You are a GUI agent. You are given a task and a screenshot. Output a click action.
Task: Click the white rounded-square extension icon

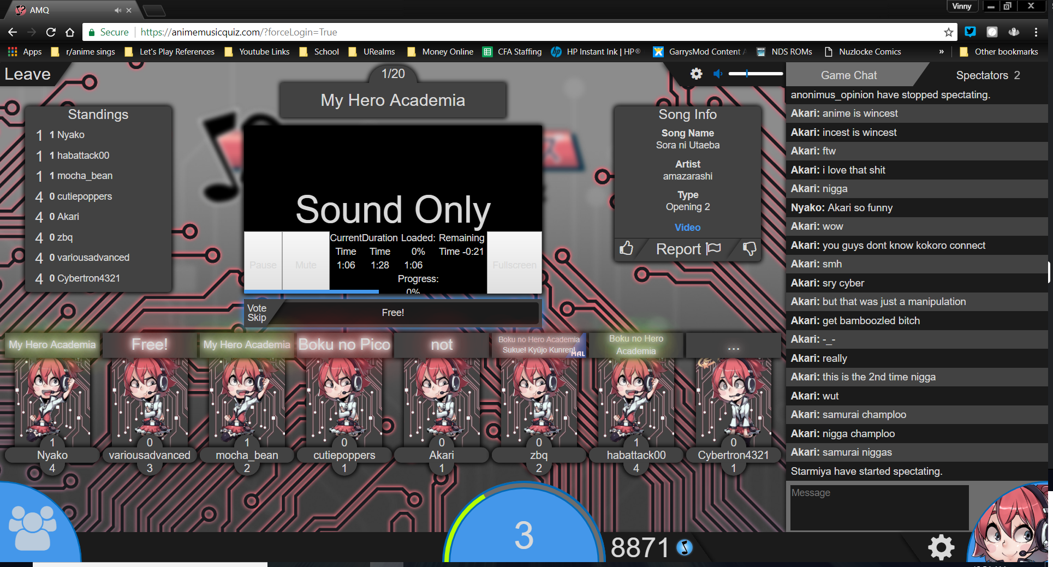coord(992,32)
